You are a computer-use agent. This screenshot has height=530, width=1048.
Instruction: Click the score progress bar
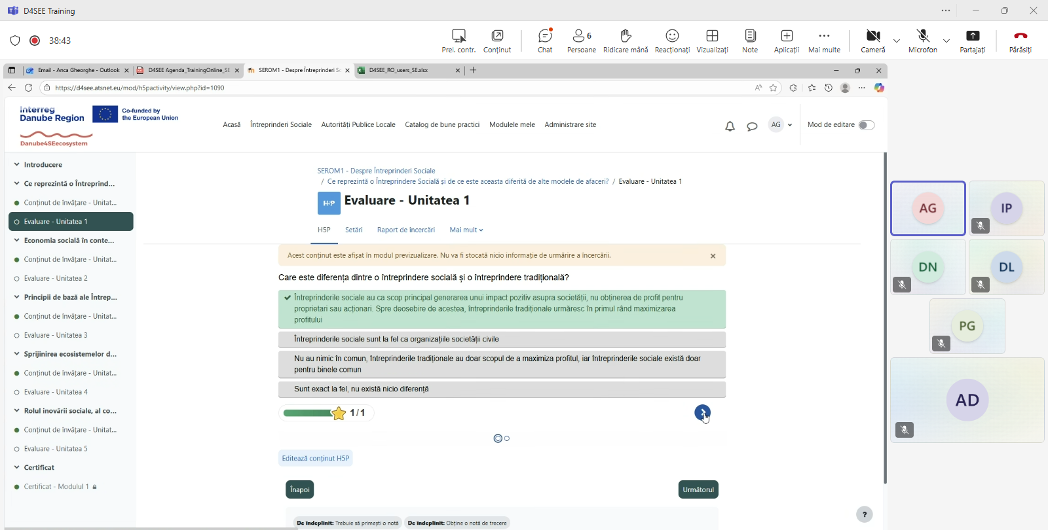tap(309, 413)
